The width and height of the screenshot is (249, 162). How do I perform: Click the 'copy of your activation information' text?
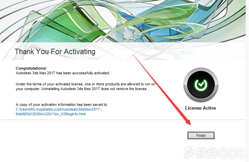coord(62,105)
